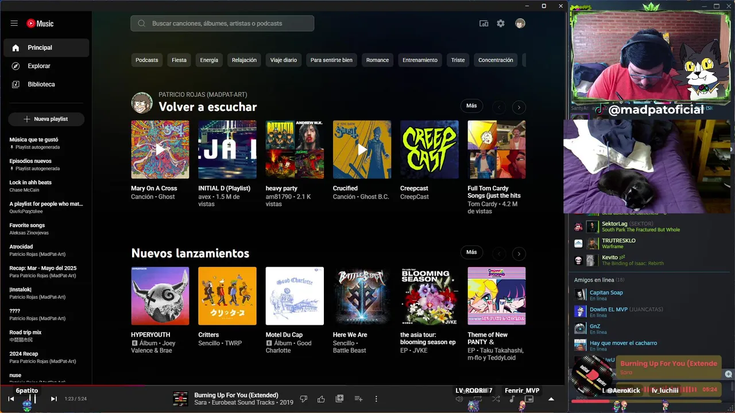Open the three-dot more options in the player bar
This screenshot has width=735, height=413.
[377, 399]
